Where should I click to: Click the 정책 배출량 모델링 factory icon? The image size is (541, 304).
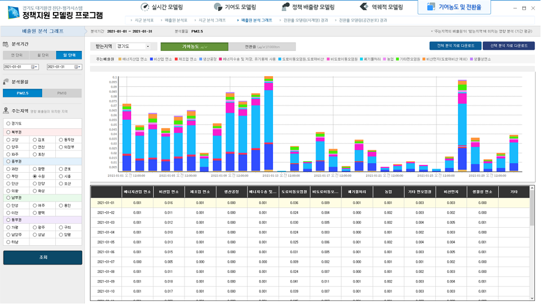click(286, 7)
